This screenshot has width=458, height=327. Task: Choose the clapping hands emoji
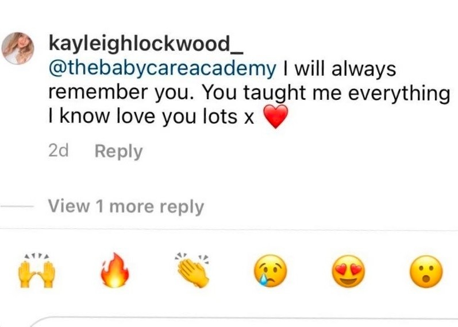193,270
